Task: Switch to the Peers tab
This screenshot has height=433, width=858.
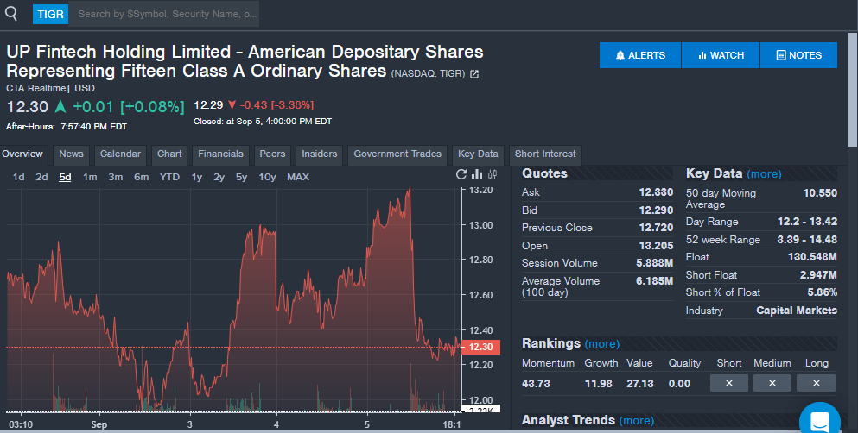Action: point(272,154)
